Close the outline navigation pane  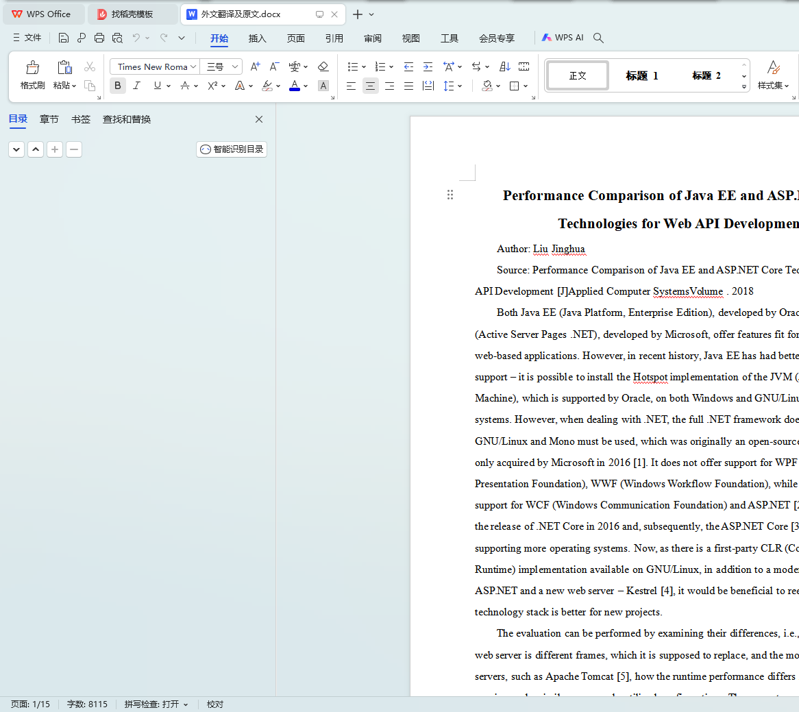[x=259, y=119]
